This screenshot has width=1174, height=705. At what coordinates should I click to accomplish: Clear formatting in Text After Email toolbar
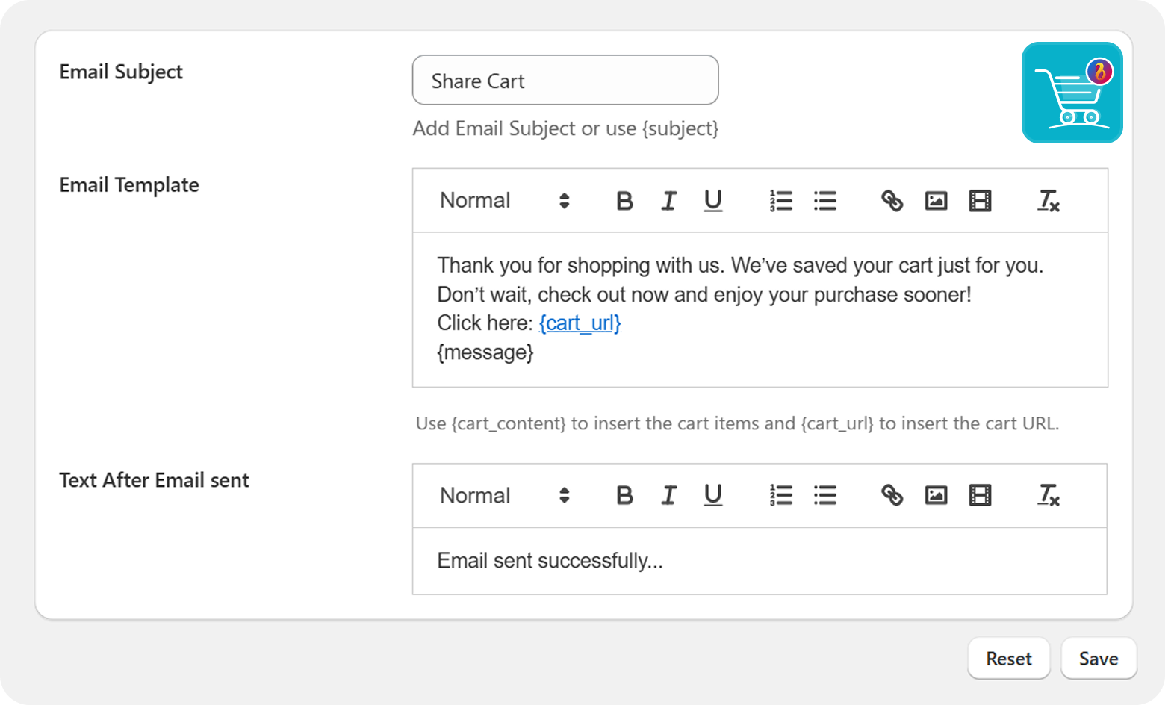pyautogui.click(x=1049, y=496)
